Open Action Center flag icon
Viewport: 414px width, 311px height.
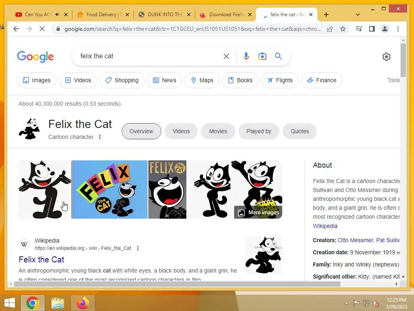pos(357,303)
